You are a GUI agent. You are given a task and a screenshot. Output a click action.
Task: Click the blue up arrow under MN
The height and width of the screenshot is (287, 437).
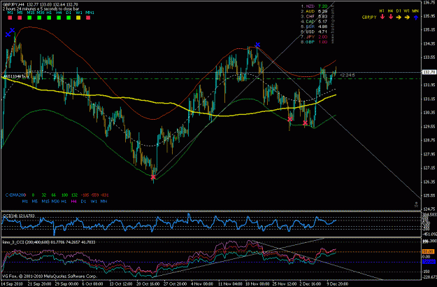tap(415, 17)
